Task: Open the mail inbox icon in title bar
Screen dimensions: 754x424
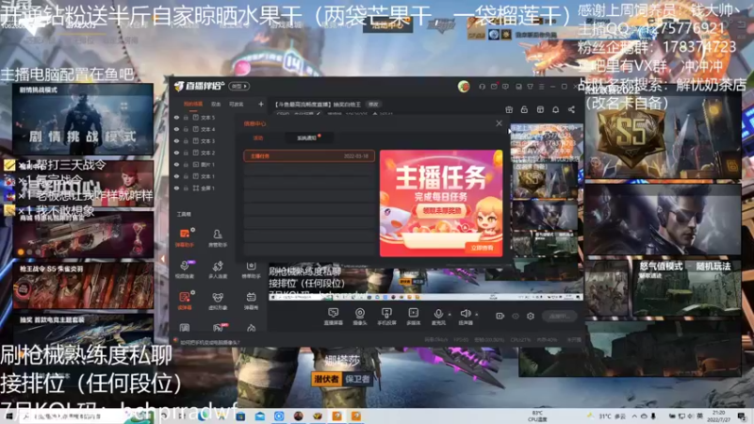Action: pyautogui.click(x=494, y=87)
